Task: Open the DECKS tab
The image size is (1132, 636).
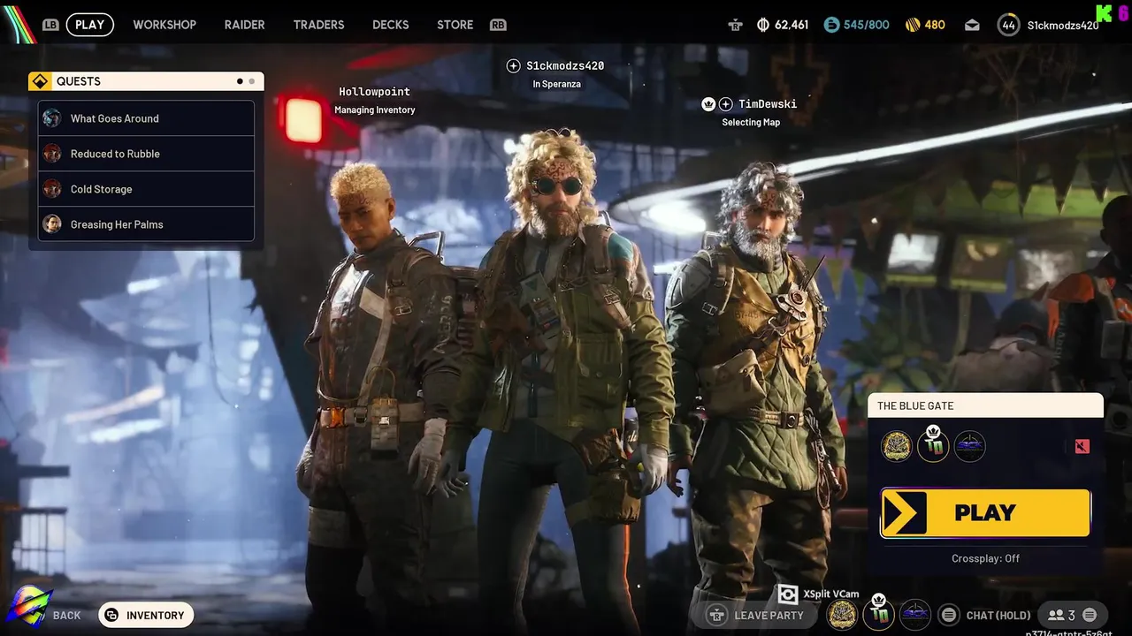Action: [x=390, y=25]
